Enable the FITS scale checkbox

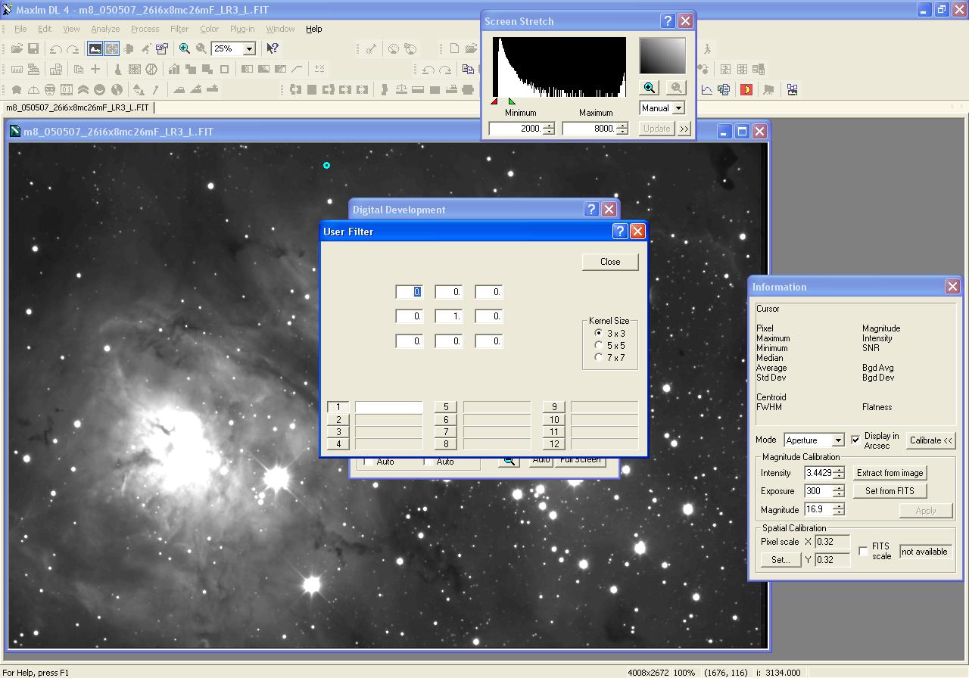(x=863, y=551)
